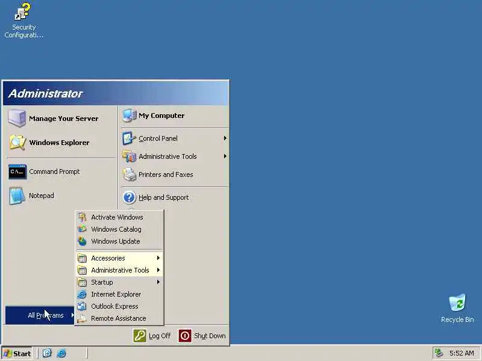Open My Computer label
Screen dimensions: 482x361
coord(161,116)
